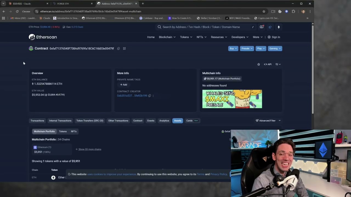The height and width of the screenshot is (197, 351).
Task: Click the contract's blockie avatar icon
Action: point(31,48)
